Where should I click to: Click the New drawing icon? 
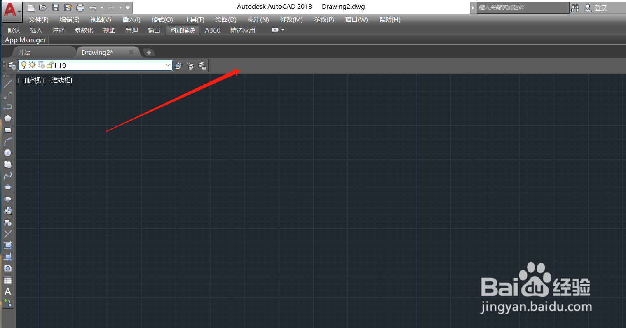point(31,7)
